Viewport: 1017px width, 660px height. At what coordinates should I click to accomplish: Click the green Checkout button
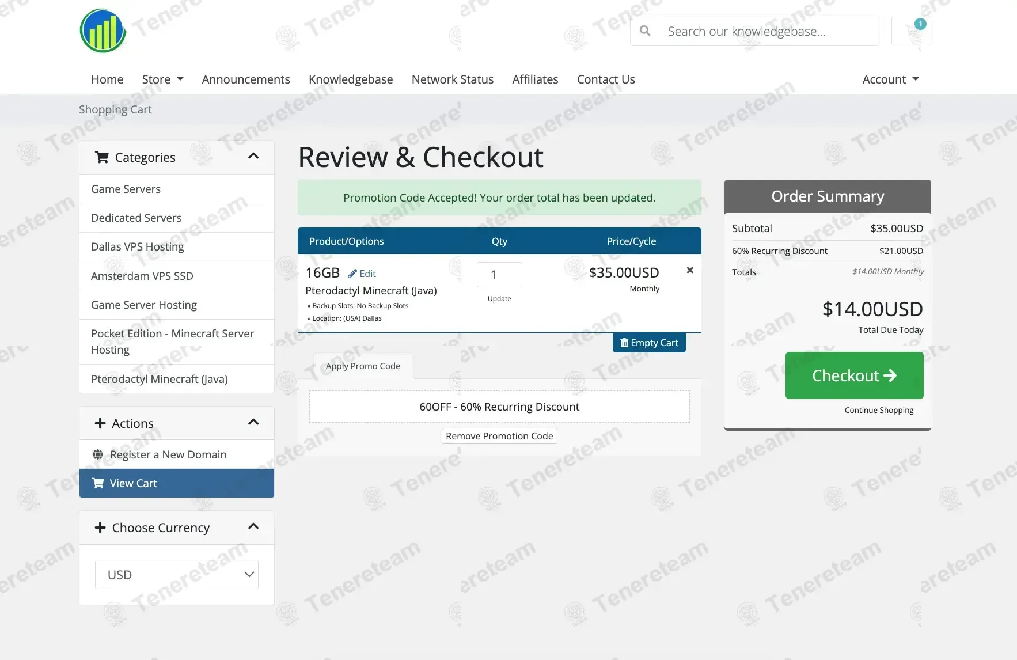point(854,375)
